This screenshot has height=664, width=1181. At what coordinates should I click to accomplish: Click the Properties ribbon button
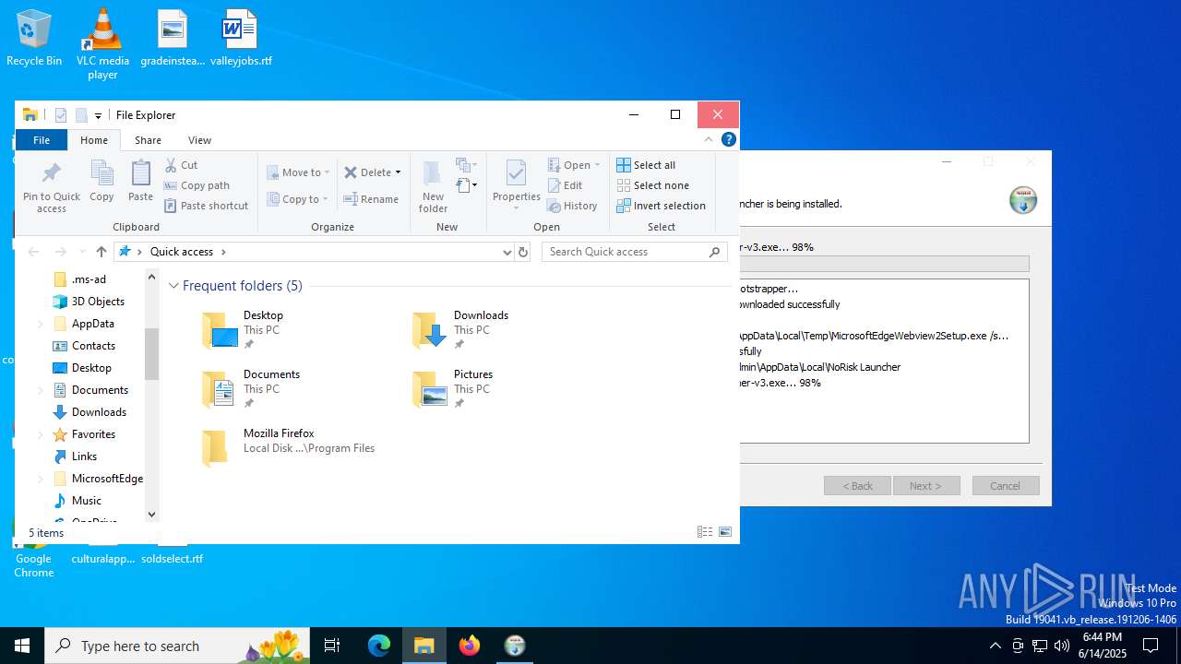517,184
